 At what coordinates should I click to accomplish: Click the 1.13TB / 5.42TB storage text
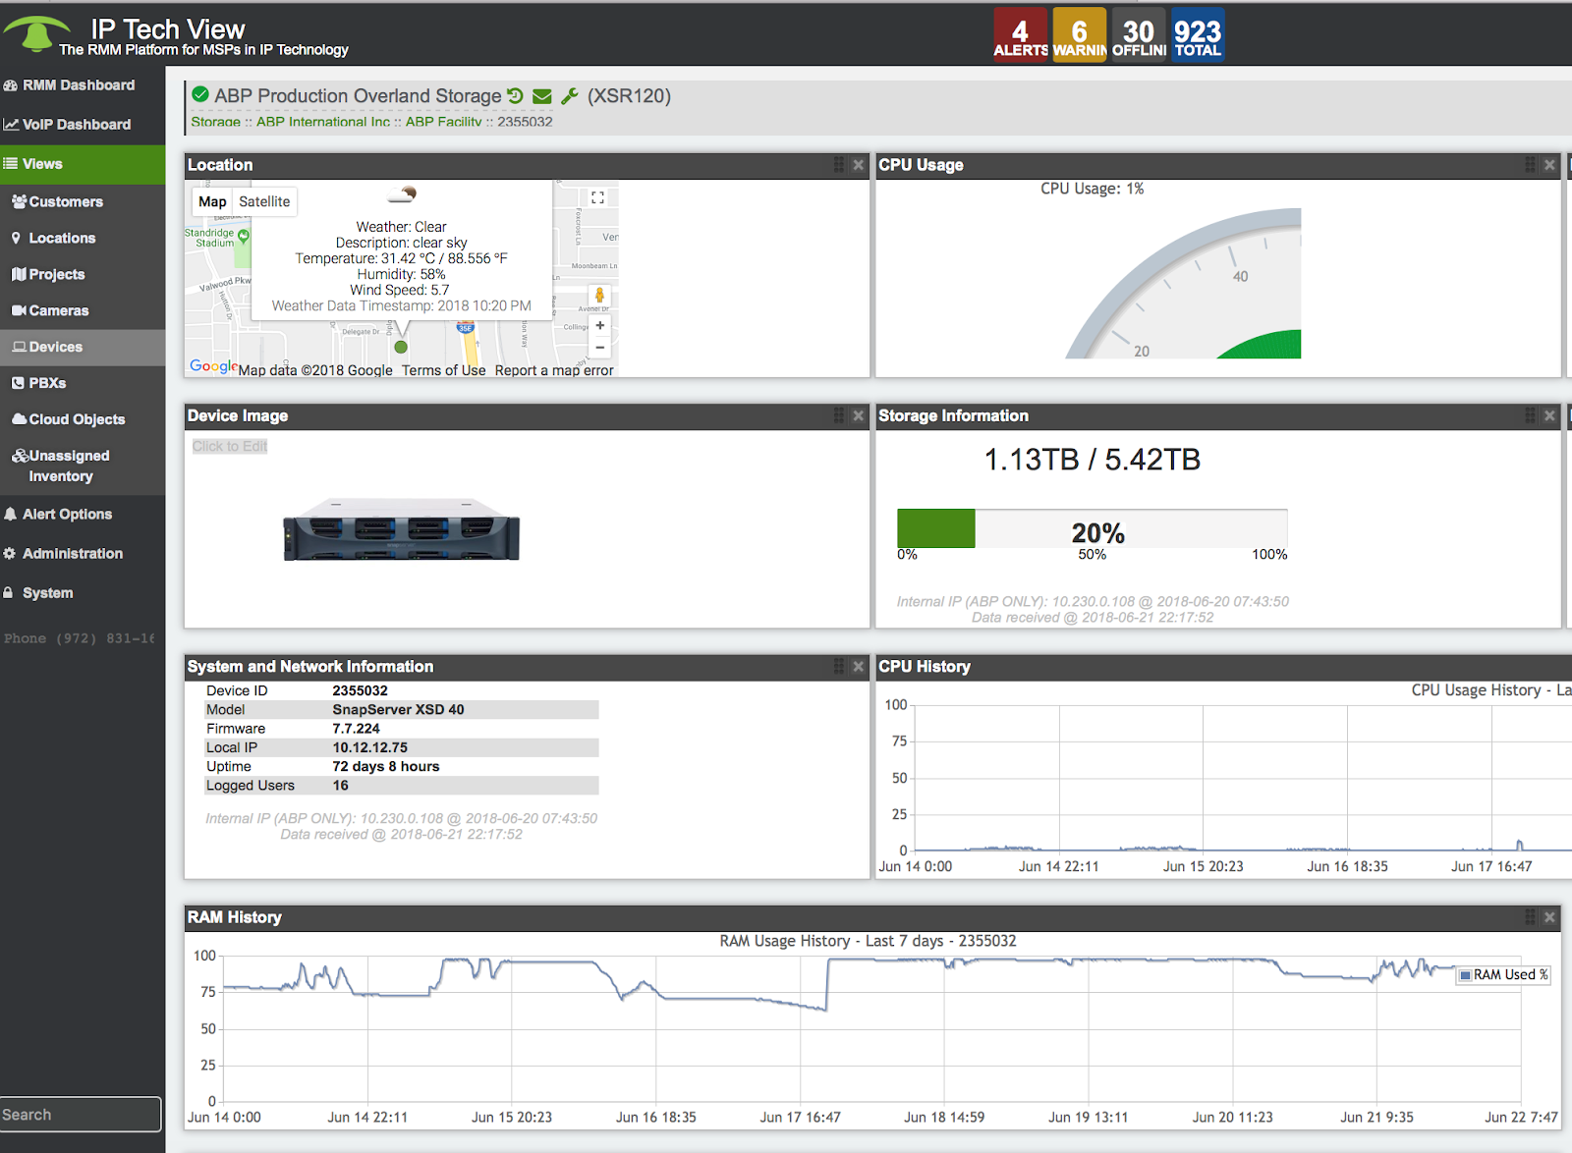coord(1093,460)
